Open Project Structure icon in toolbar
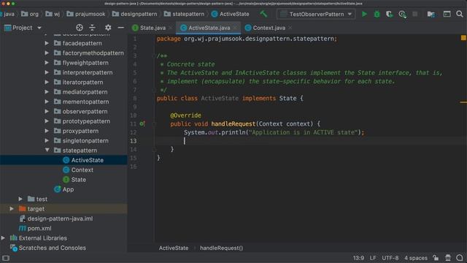 point(431,14)
